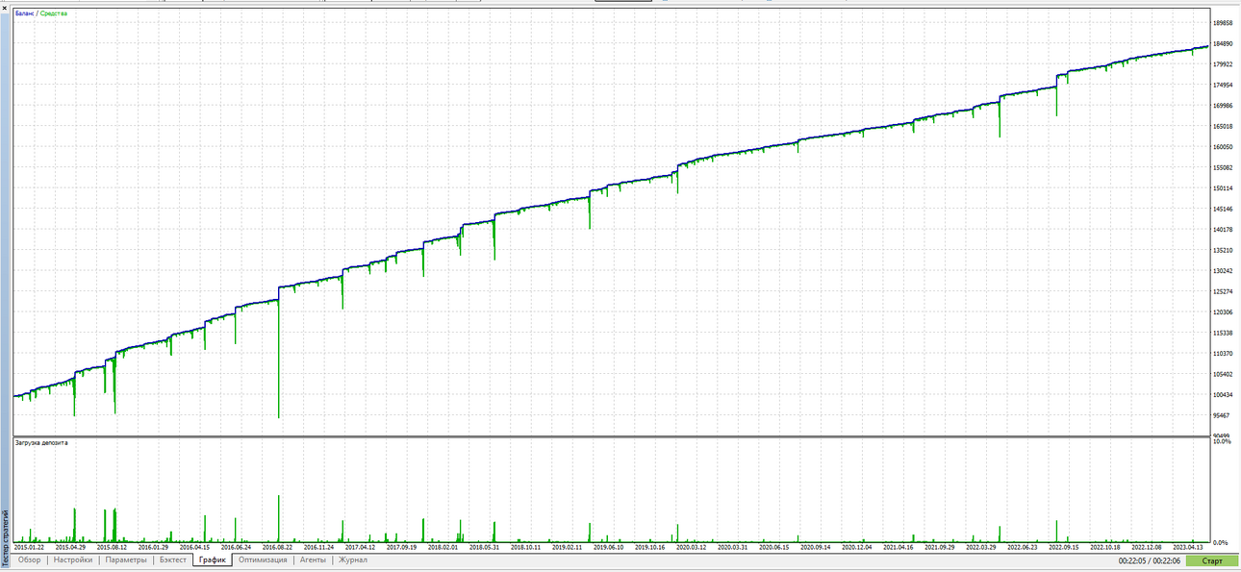Click the green Старт button
Image resolution: width=1241 pixels, height=572 pixels.
click(x=1212, y=560)
